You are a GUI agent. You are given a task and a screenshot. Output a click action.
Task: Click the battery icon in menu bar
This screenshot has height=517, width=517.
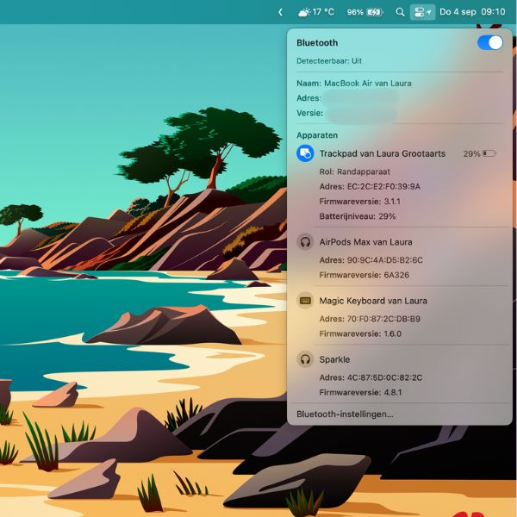[375, 13]
